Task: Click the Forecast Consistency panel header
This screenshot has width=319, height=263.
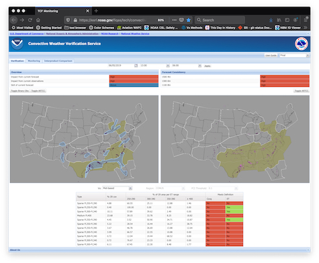Action: point(235,72)
